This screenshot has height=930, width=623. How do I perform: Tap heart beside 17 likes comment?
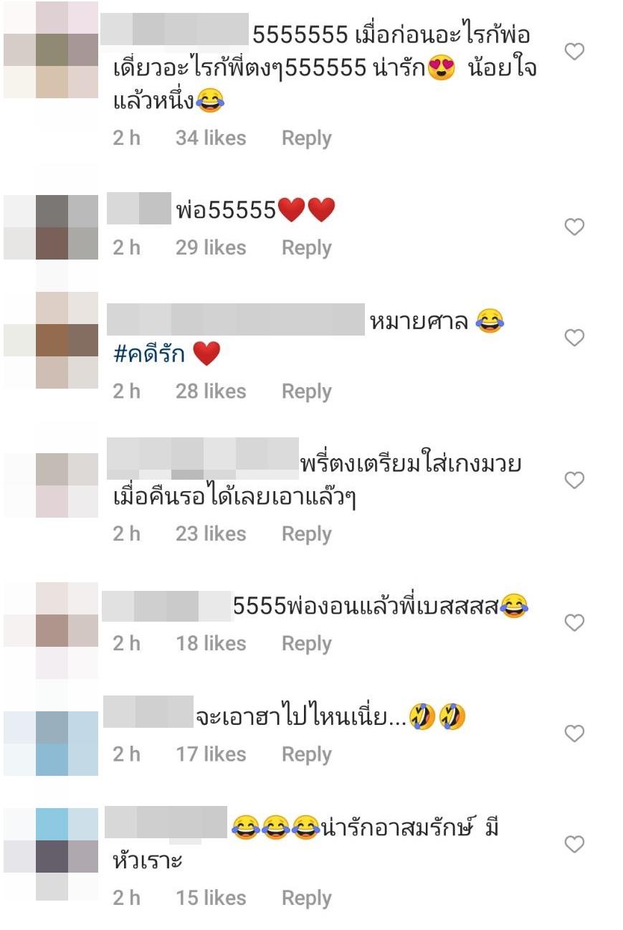574,734
